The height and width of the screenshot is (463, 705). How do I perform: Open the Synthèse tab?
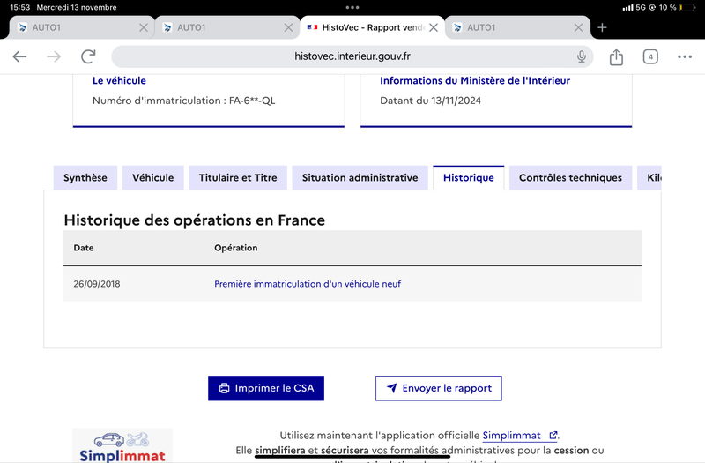coord(85,178)
